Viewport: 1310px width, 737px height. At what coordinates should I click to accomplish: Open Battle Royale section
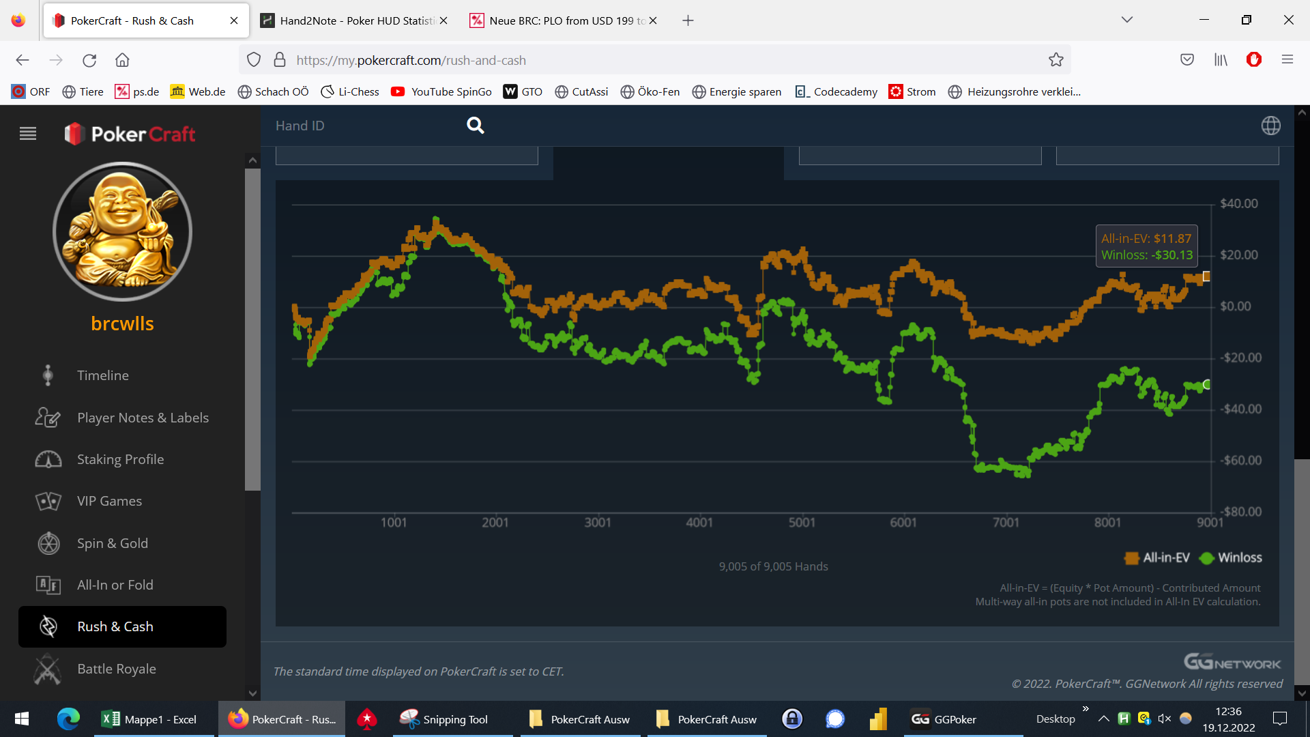(x=117, y=669)
